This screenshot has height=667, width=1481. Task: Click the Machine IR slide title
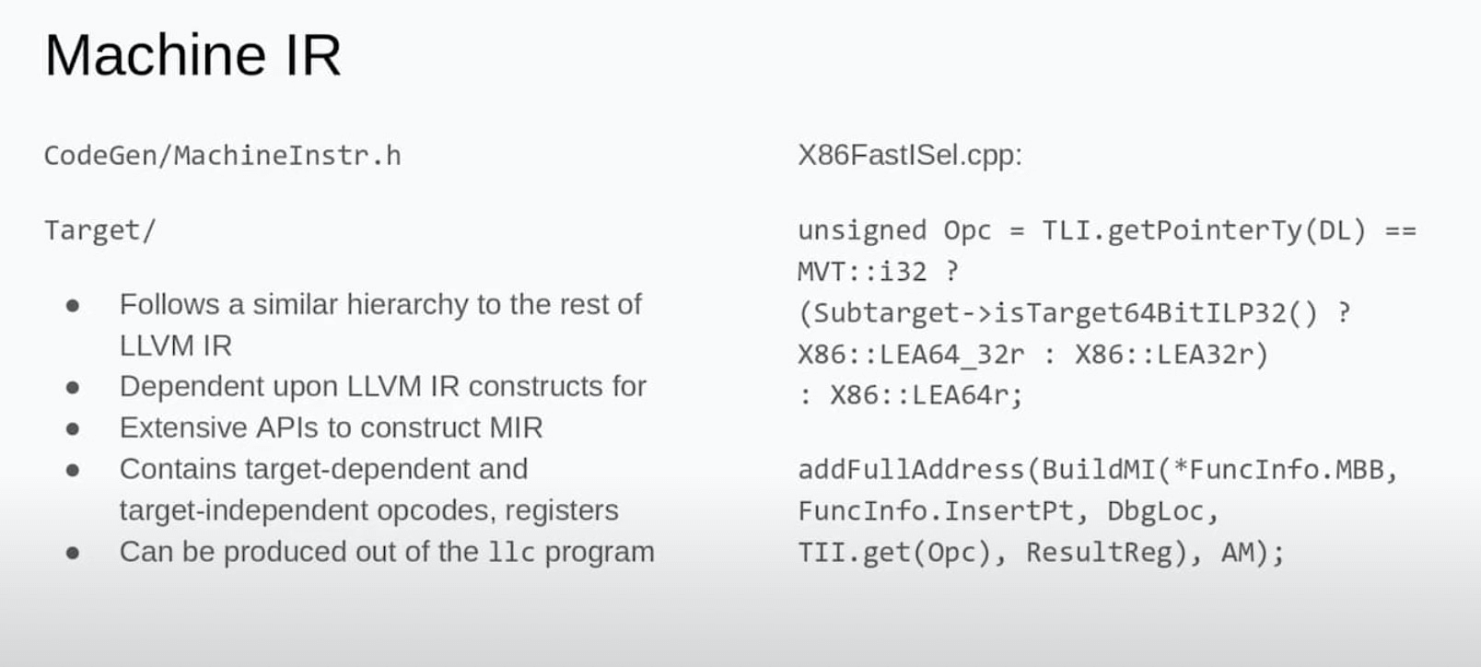click(192, 55)
